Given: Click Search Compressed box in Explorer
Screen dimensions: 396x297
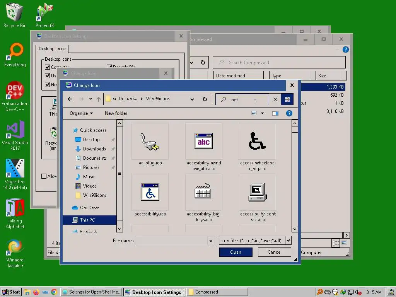Looking at the screenshot, I should [279, 62].
